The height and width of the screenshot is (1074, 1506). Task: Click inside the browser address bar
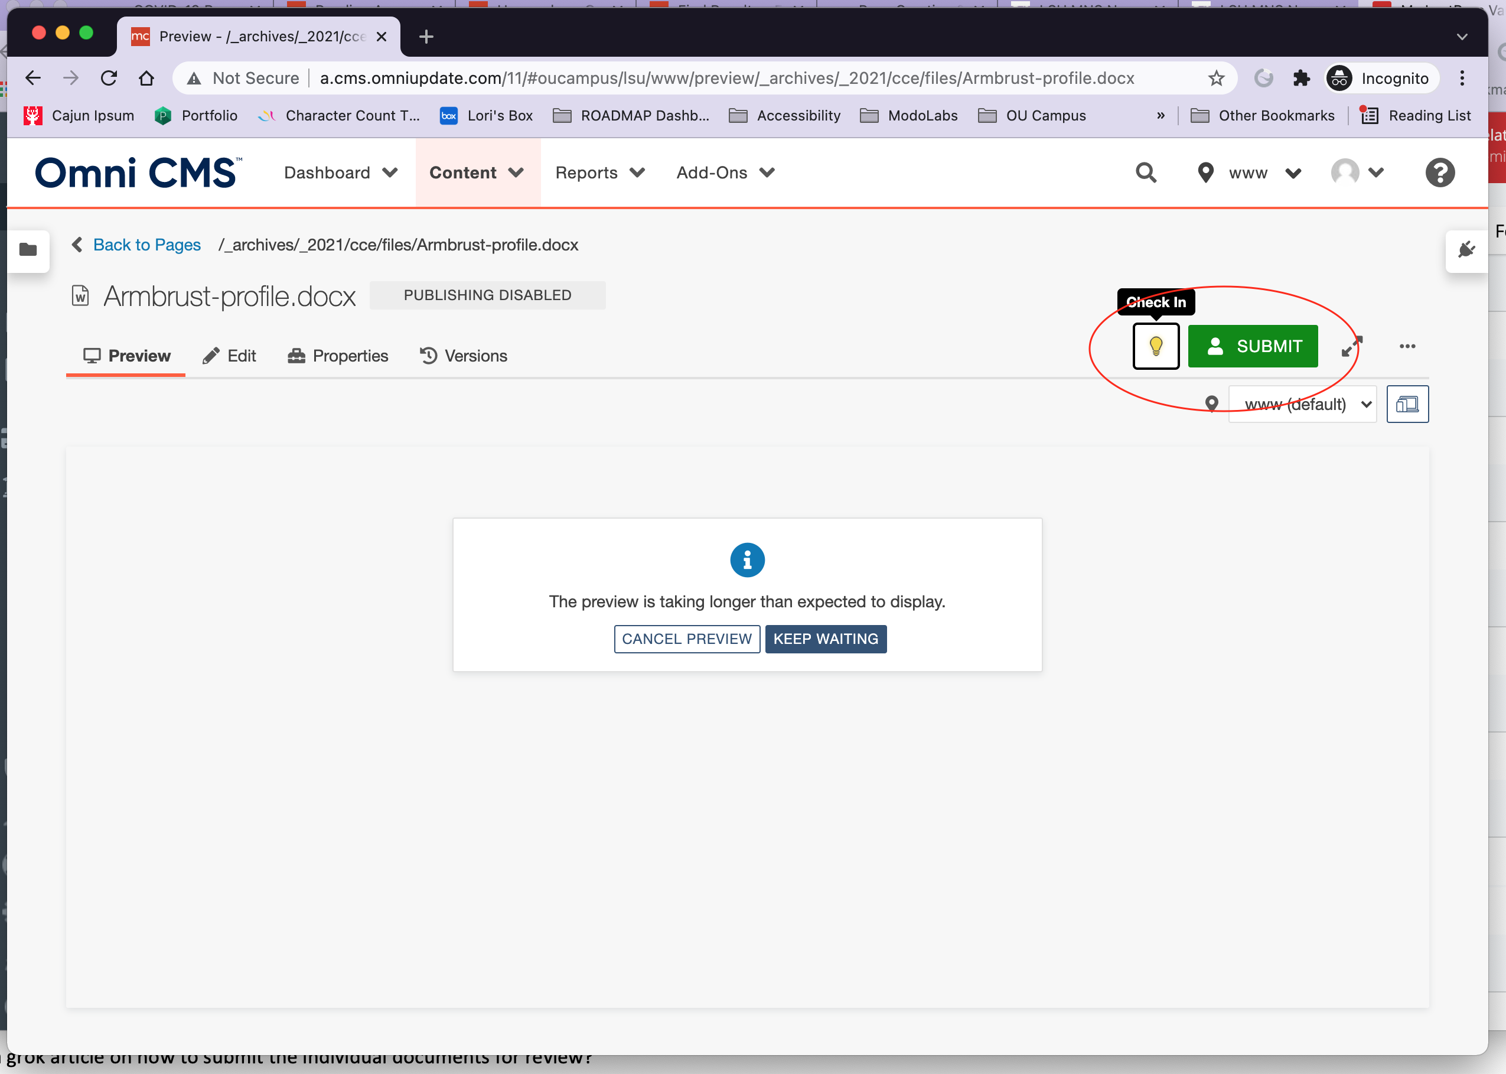click(727, 77)
